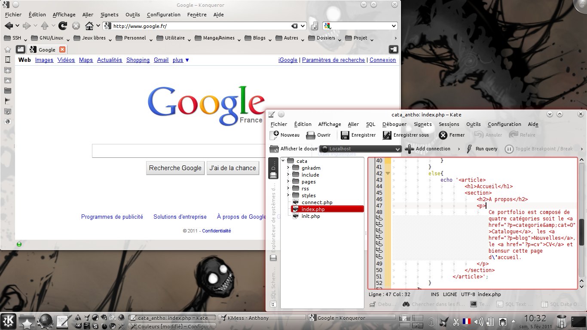
Task: Click J'ai de la chance button
Action: (x=232, y=168)
